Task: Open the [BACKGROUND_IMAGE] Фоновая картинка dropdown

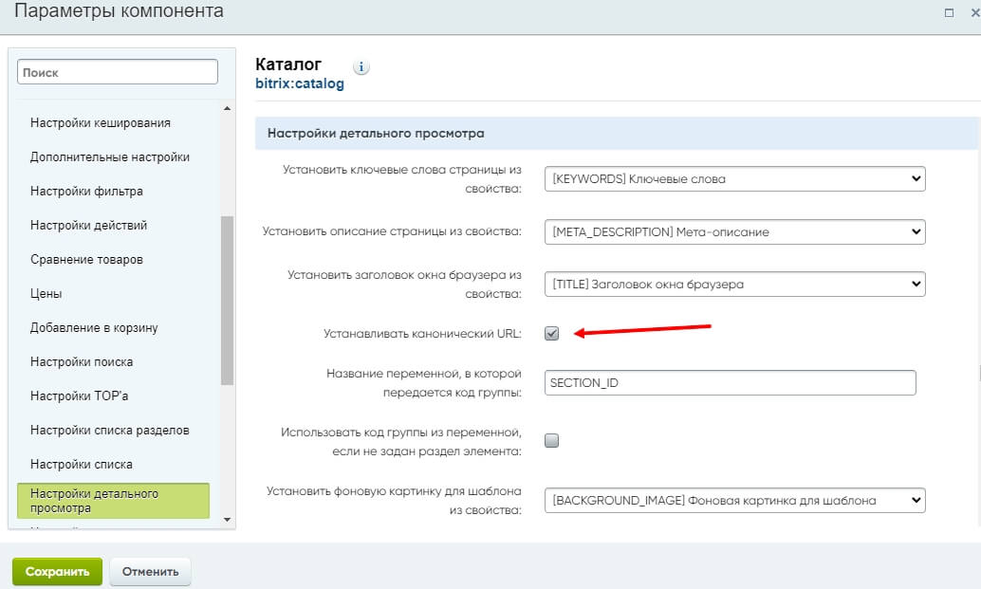Action: click(734, 500)
